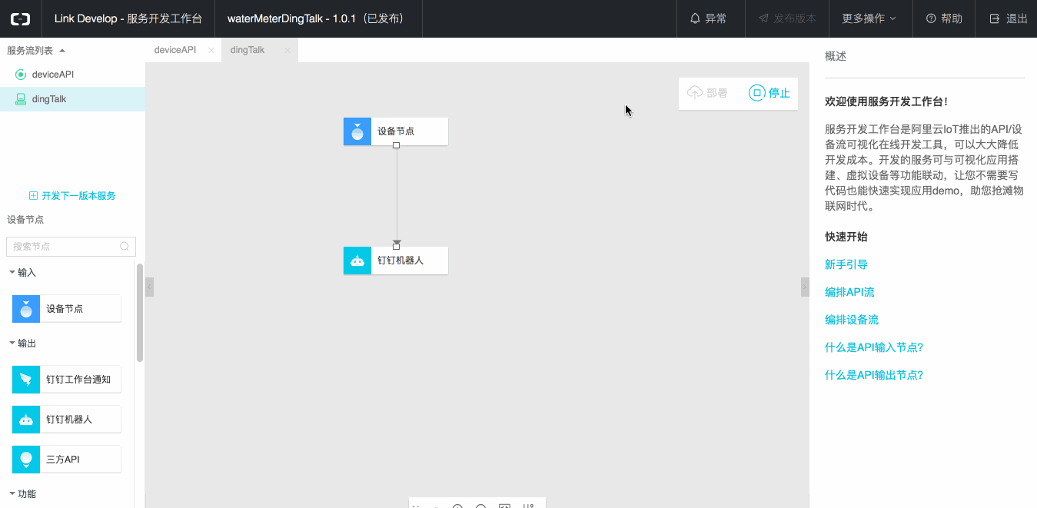Select 三方API node in palette
The height and width of the screenshot is (508, 1037).
coord(67,459)
